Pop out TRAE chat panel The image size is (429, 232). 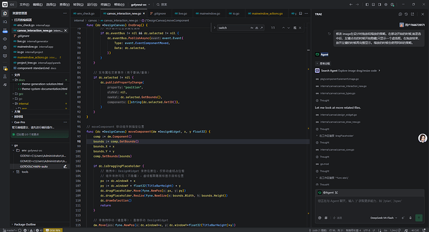(x=412, y=14)
